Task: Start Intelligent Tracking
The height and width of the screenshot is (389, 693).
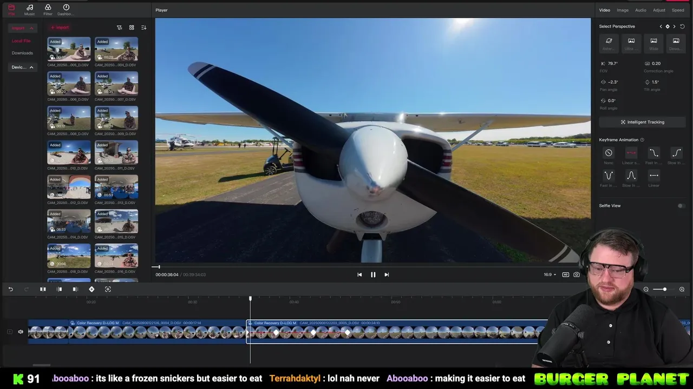Action: (642, 122)
